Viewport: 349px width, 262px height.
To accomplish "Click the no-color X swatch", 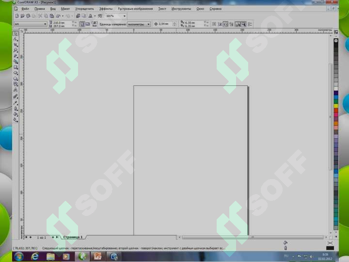I will pos(336,41).
